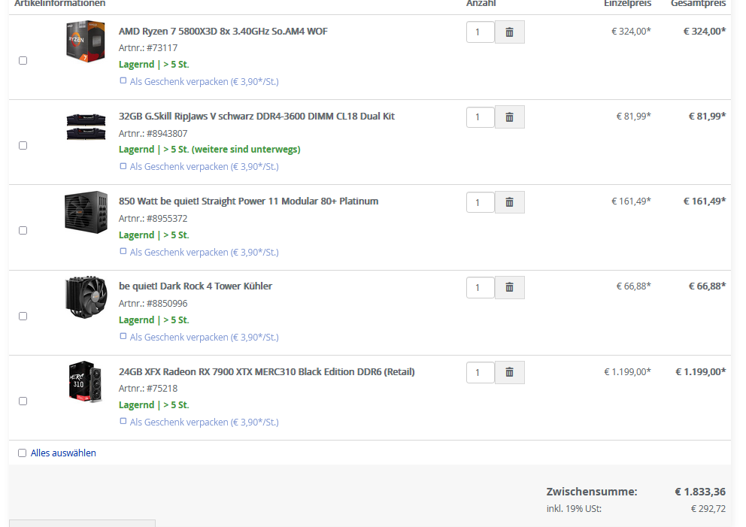
Task: Select the Dark Rock 4 row checkbox
Action: 23,317
